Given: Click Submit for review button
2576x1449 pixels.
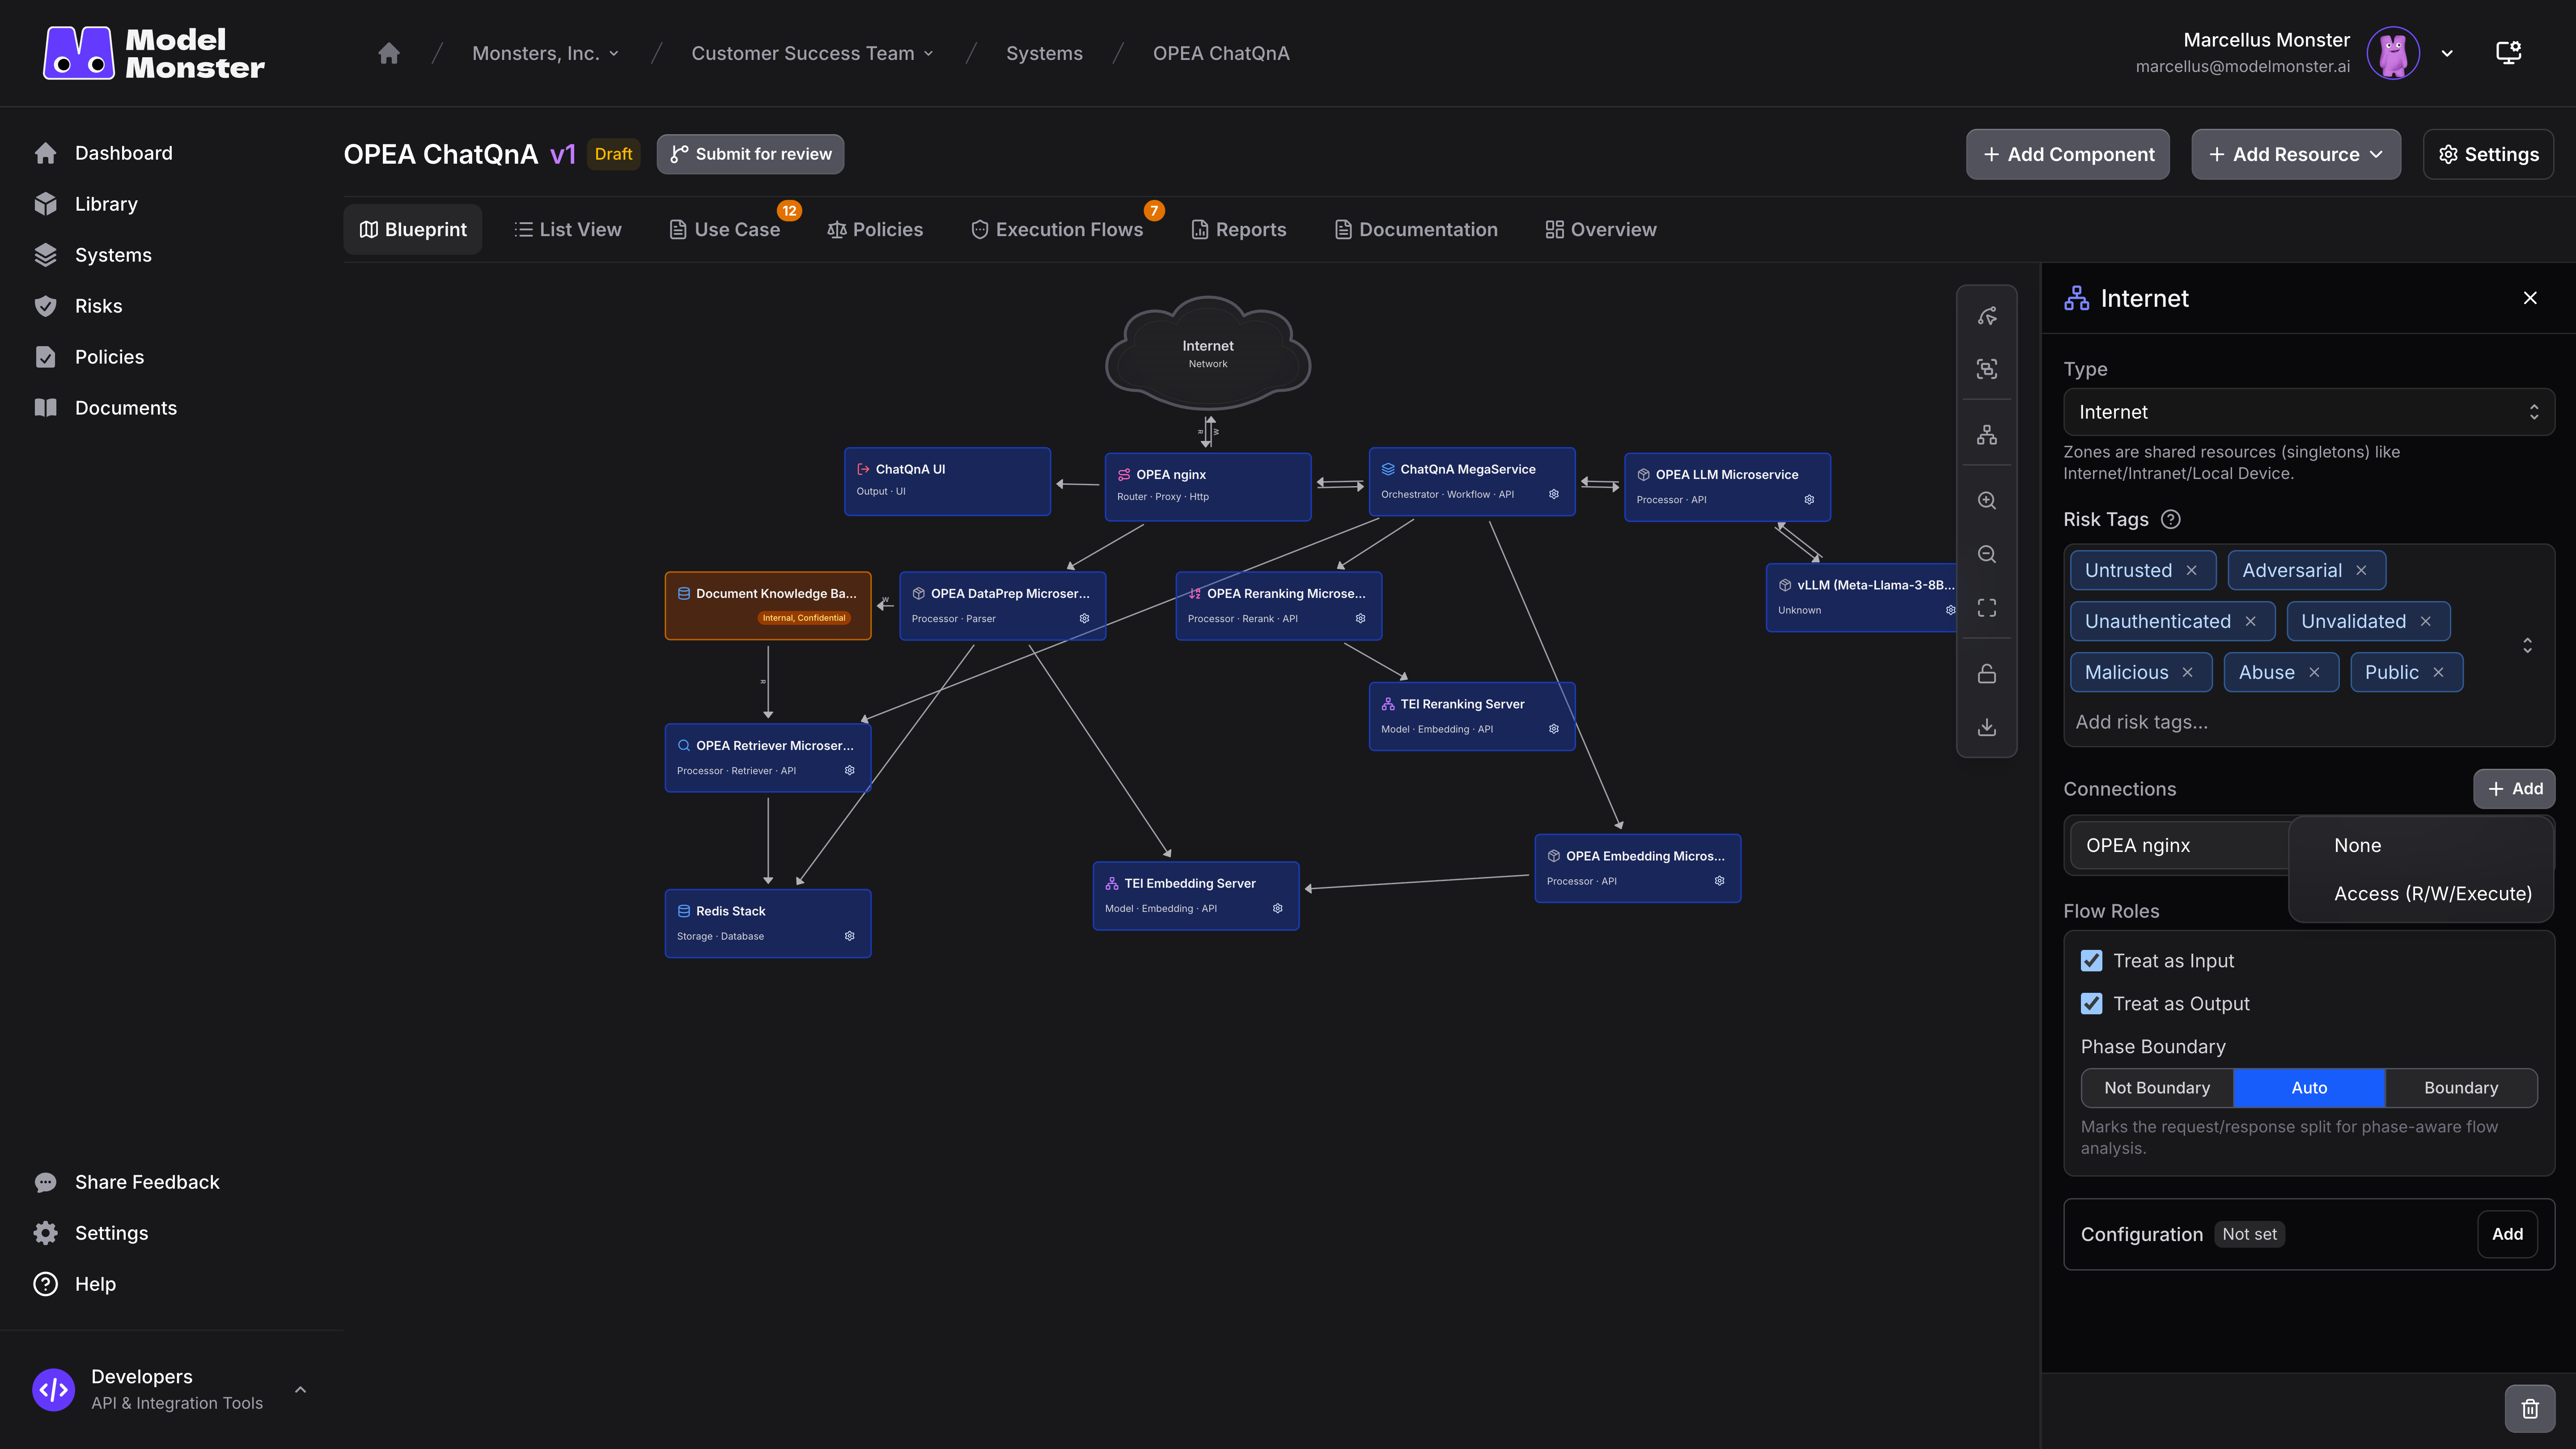Looking at the screenshot, I should click(750, 154).
